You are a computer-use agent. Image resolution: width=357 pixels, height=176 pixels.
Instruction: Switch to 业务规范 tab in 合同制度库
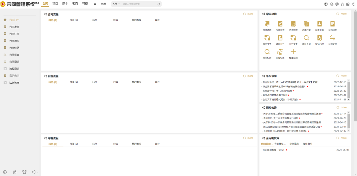click(x=294, y=144)
